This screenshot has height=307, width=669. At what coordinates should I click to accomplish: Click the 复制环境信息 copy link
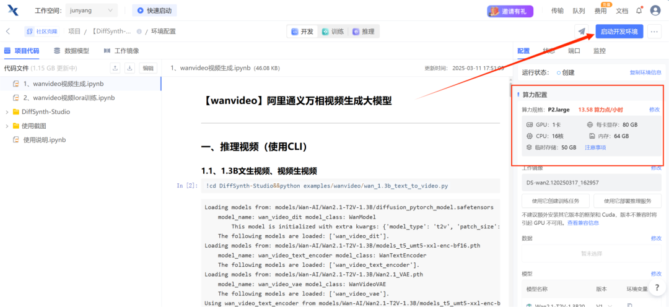tap(645, 72)
